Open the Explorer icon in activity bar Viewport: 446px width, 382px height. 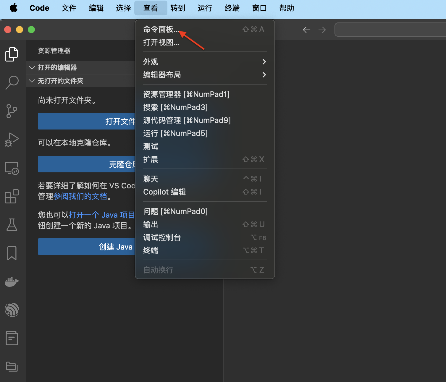[x=12, y=54]
